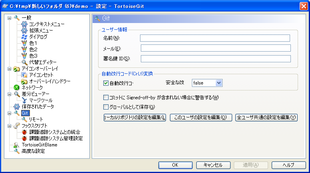This screenshot has height=173, width=310.
Task: Open 高度な設定 in the tree
Action: pos(33,151)
